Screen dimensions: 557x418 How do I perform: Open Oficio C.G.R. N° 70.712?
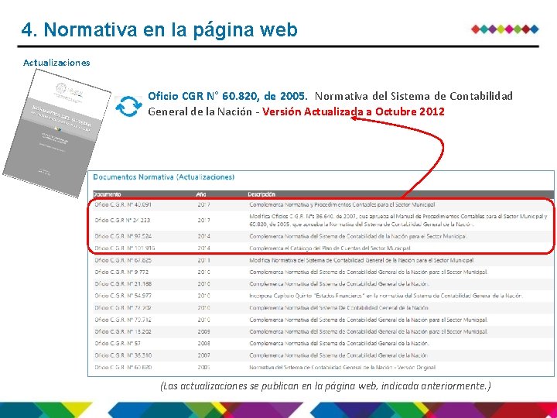(123, 320)
